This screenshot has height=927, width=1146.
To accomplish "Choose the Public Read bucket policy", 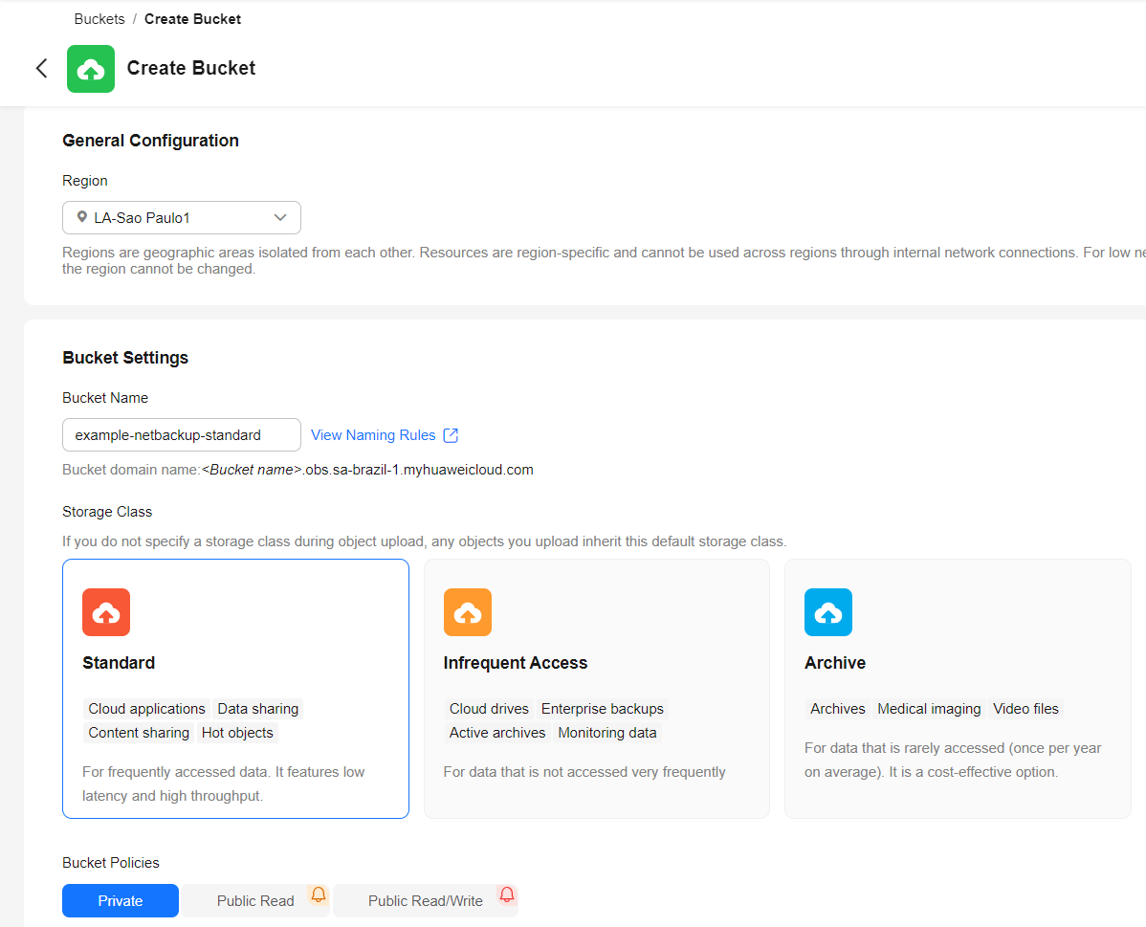I will pos(254,900).
